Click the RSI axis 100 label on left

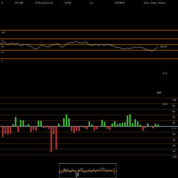pyautogui.click(x=3, y=32)
